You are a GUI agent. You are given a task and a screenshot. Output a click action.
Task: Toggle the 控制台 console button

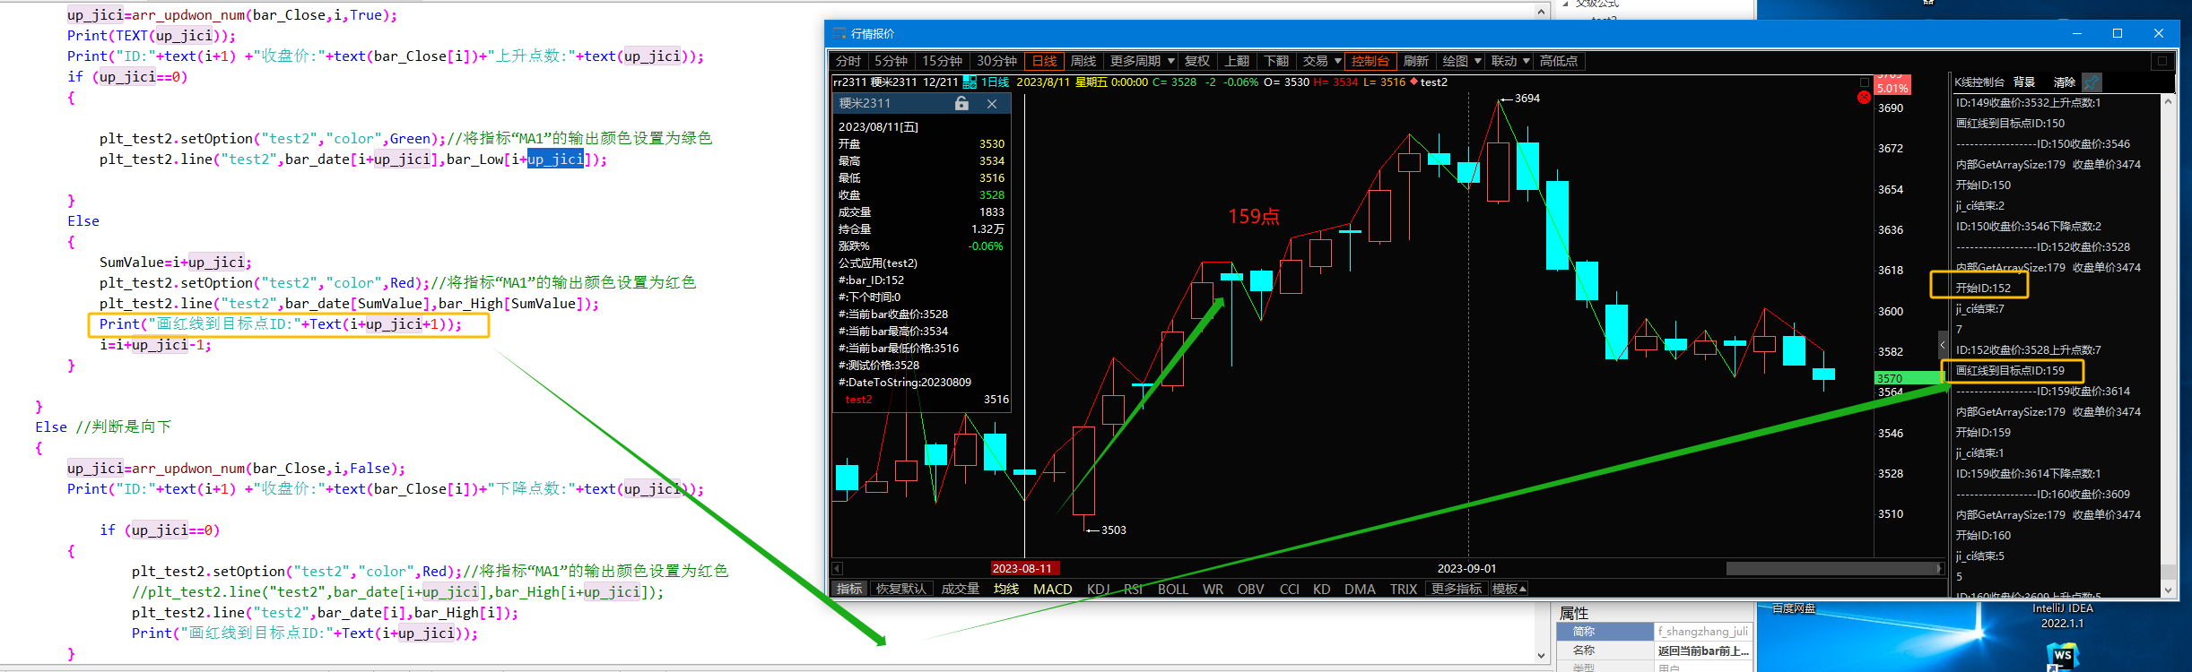click(x=1370, y=61)
